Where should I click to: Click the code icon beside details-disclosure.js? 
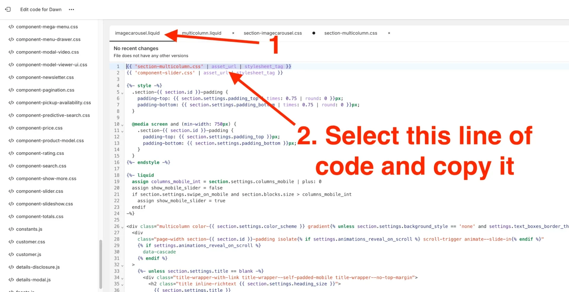[11, 267]
